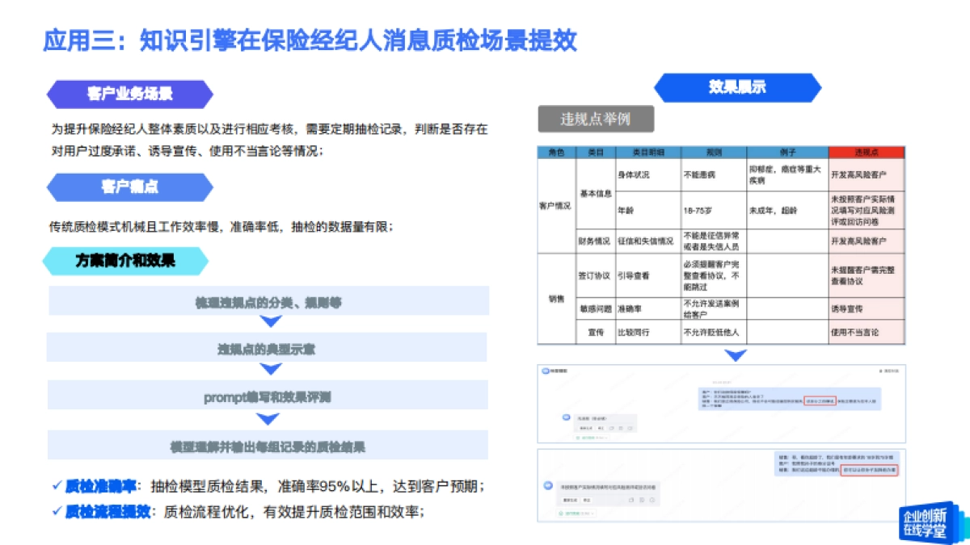Screen dimensions: 970x545
Task: Expand the green dropdown chevron in the first chat
Action: point(605,438)
